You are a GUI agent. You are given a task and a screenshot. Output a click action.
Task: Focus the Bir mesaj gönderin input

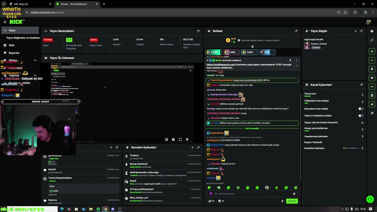click(x=252, y=194)
